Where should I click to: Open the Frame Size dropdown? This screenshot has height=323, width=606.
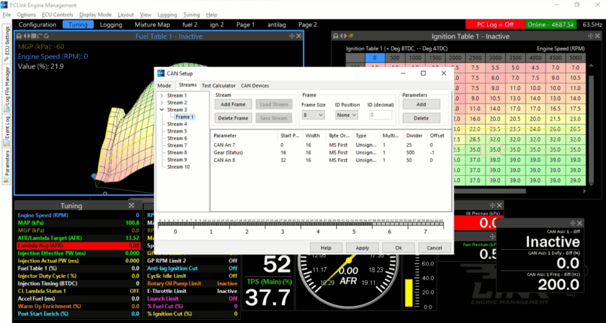(313, 115)
